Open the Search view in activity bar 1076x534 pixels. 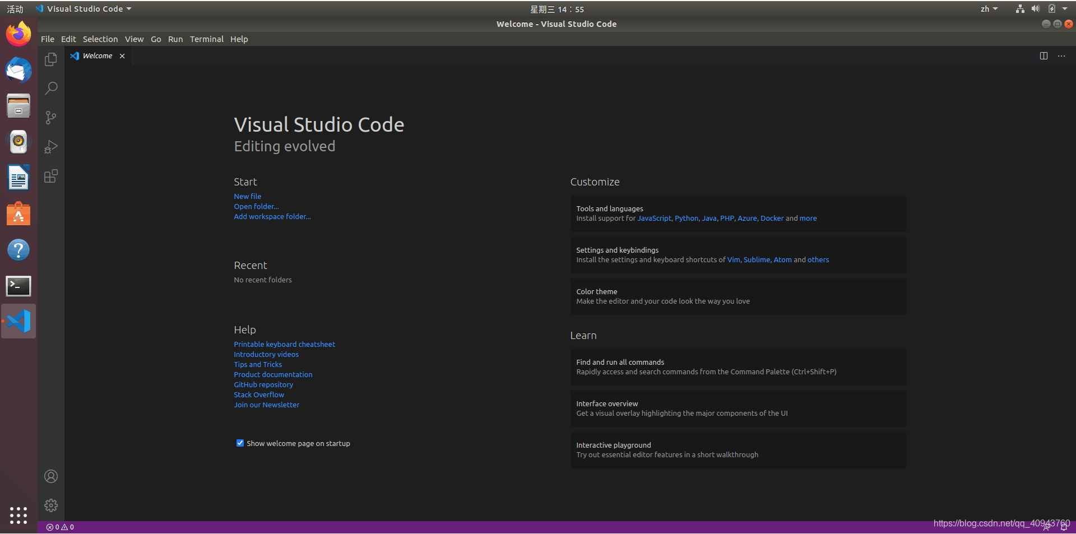click(51, 88)
